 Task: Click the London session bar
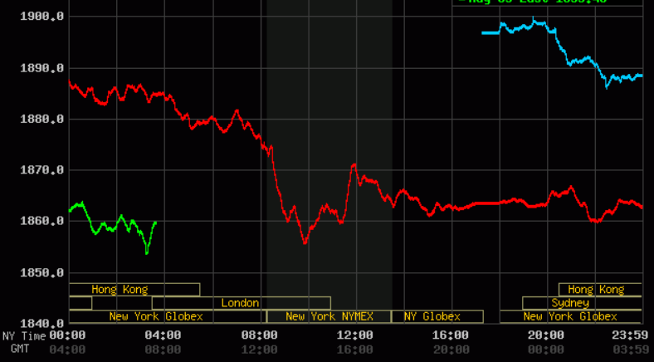tap(241, 303)
